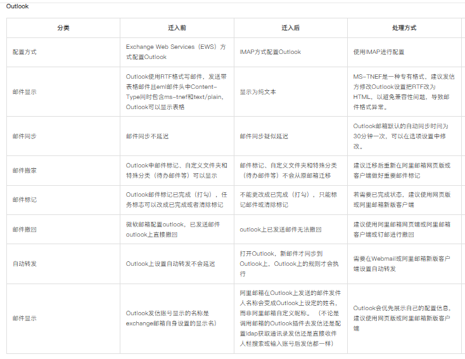
Task: Select the '分类' column header
Action: (x=63, y=28)
